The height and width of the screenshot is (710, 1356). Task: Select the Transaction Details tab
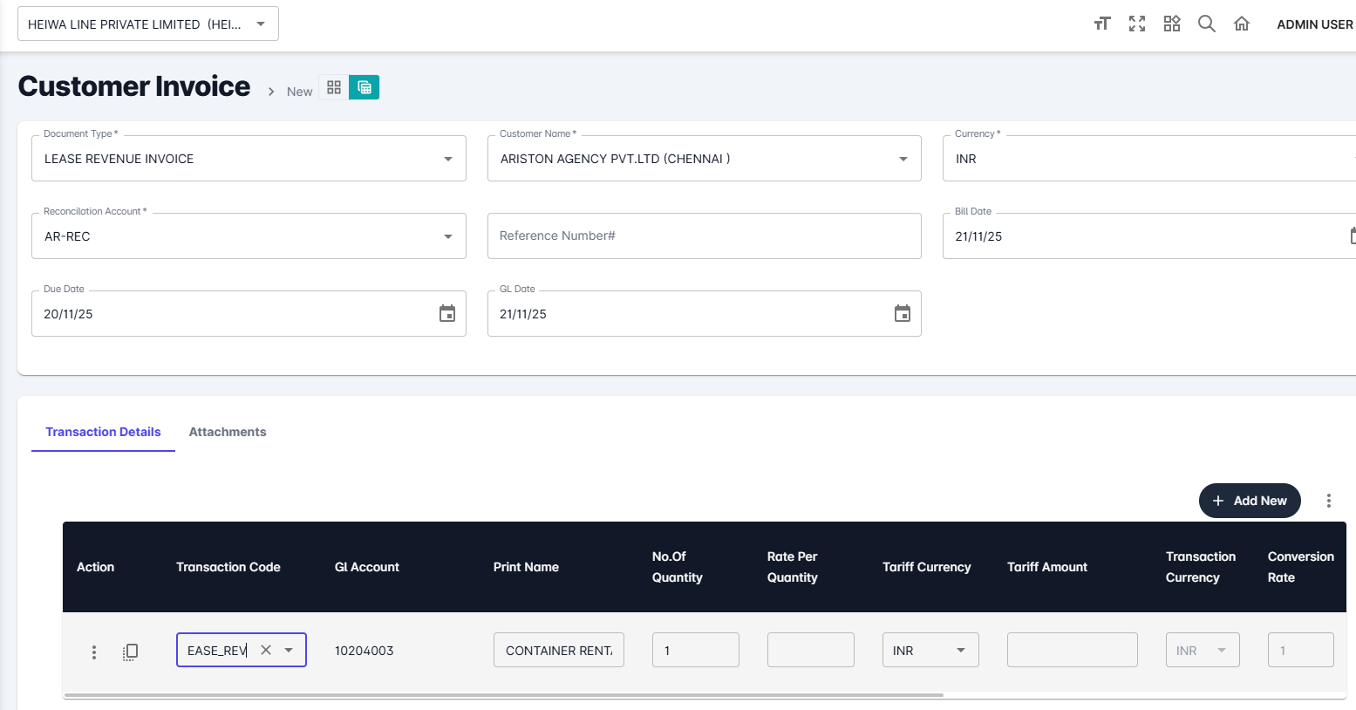103,432
